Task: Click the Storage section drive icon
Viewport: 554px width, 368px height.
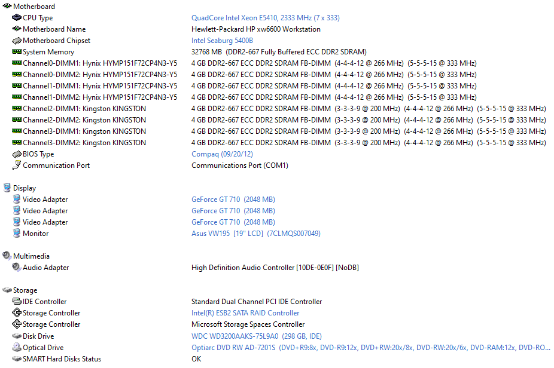Action: (7, 290)
